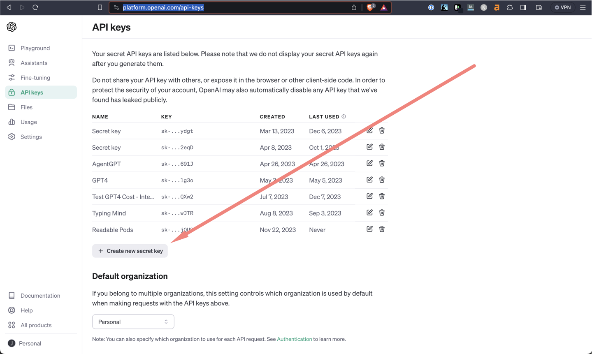Open the Extensions puzzle-piece icon
The width and height of the screenshot is (592, 354).
[x=510, y=7]
